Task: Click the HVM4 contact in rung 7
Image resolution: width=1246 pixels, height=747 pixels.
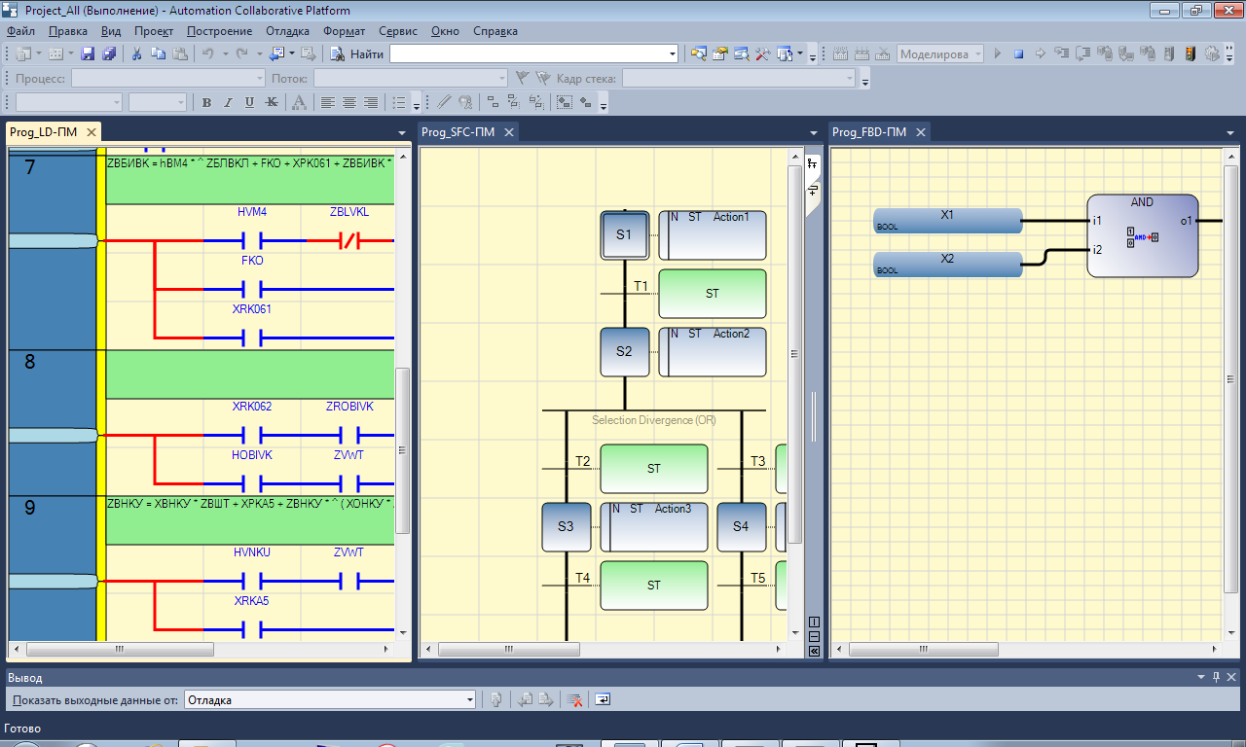Action: pyautogui.click(x=252, y=240)
